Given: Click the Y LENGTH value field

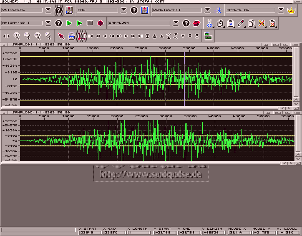Looking at the screenshot, I should (x=214, y=233).
